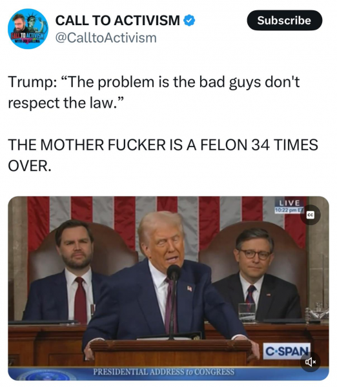Visit the @CalltoActivism handle link
This screenshot has width=337, height=387.
[106, 38]
